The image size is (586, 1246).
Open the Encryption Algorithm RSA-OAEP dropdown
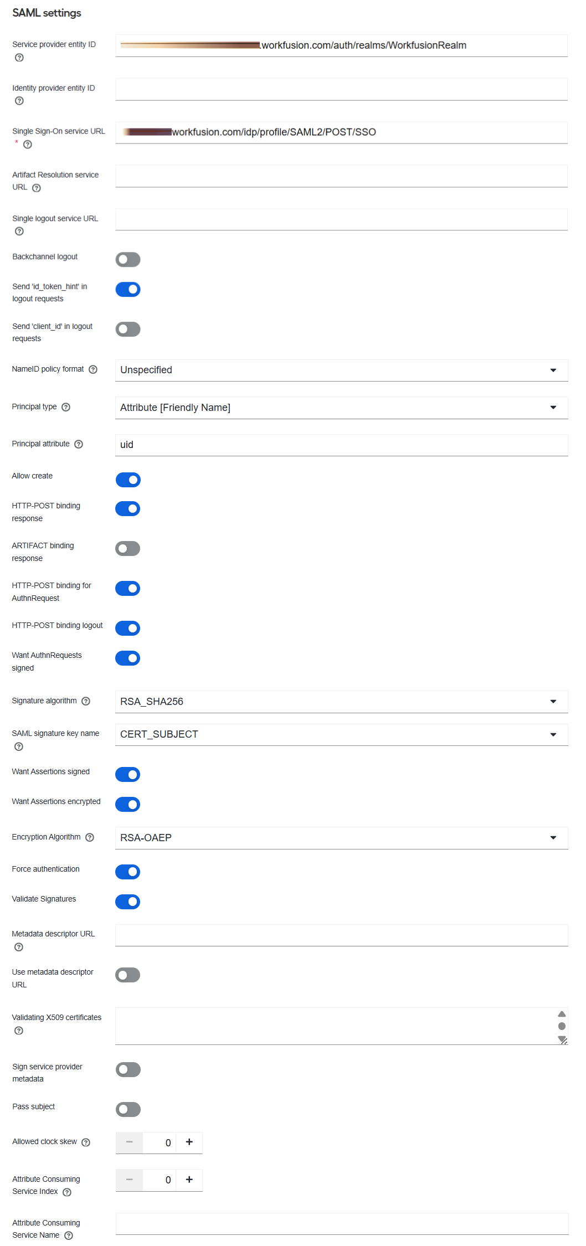(x=341, y=838)
